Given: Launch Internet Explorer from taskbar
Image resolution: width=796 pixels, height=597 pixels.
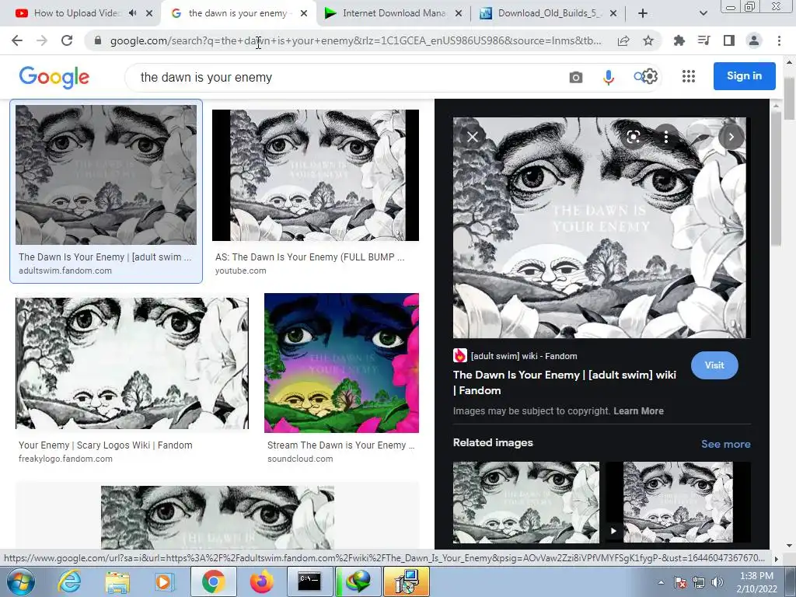Looking at the screenshot, I should click(x=68, y=581).
